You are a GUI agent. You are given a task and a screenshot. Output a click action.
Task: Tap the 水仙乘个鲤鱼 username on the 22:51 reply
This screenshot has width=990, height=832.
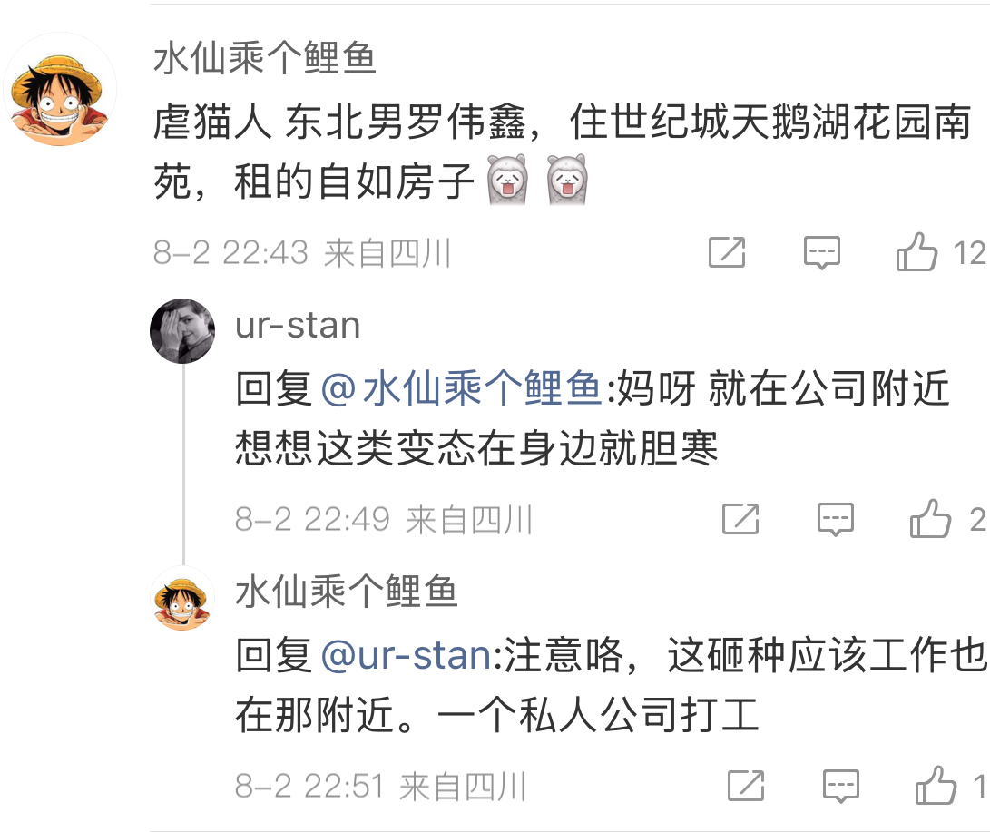347,592
